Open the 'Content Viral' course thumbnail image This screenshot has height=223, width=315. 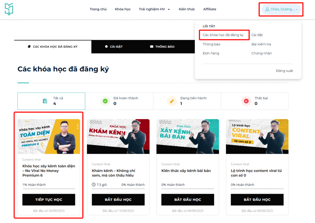pos(257,136)
